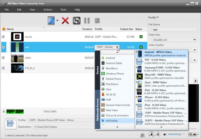The image size is (201, 139).
Task: Select the Android device category
Action: click(110, 58)
